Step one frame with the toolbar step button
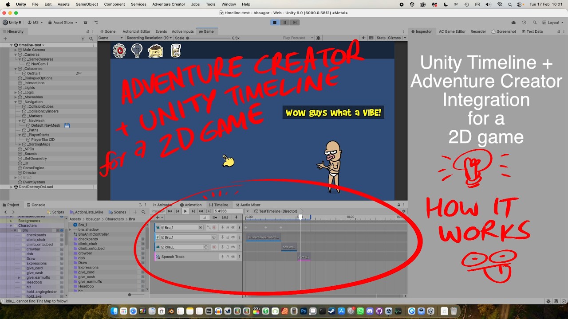The height and width of the screenshot is (319, 568). pyautogui.click(x=295, y=23)
